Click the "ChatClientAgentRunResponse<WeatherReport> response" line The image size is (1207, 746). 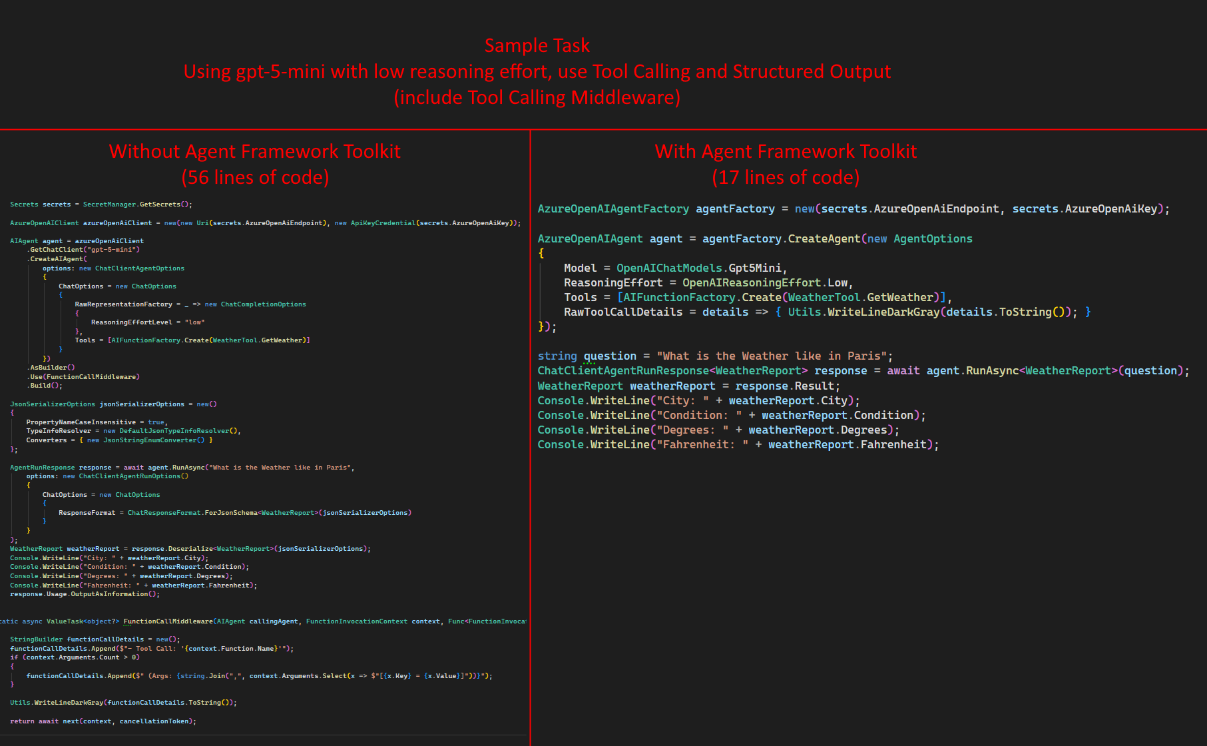click(x=863, y=371)
